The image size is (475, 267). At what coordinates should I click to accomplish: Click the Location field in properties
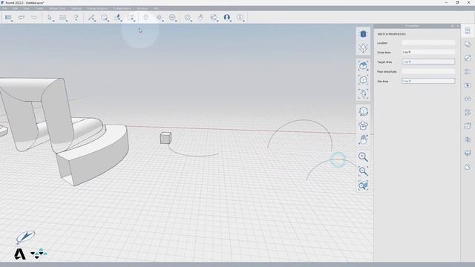pos(428,43)
